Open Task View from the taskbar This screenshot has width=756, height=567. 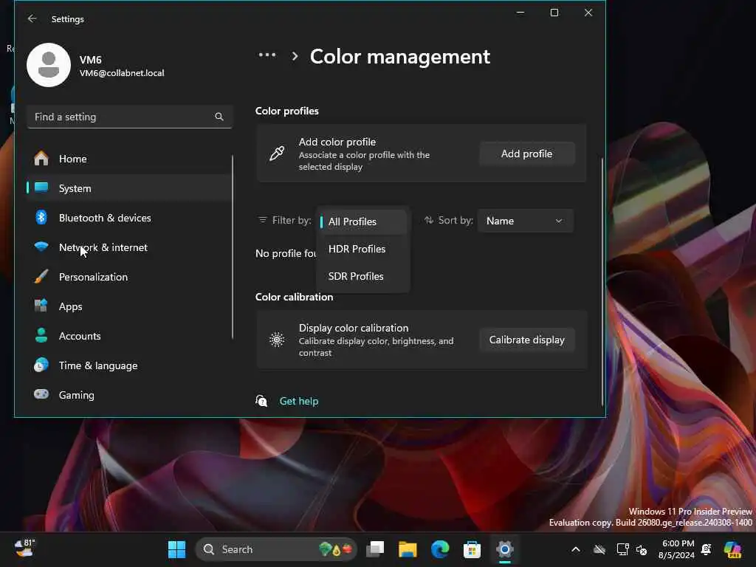point(375,549)
